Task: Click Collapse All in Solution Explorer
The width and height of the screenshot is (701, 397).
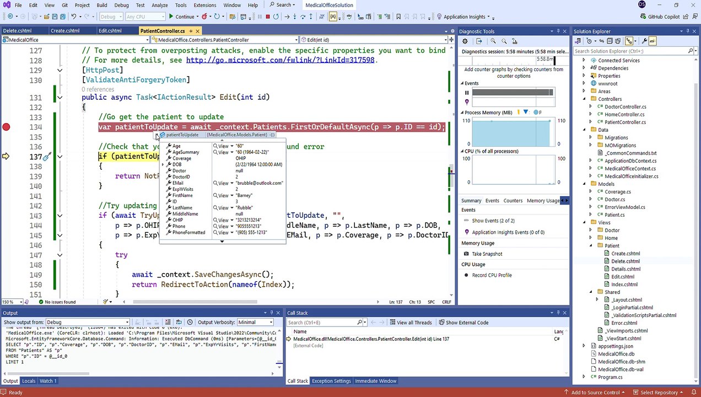Action: 610,41
